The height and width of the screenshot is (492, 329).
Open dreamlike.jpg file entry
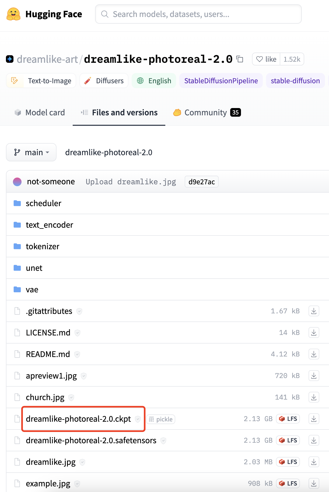[x=51, y=462]
